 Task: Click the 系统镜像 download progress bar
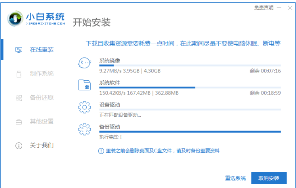pos(190,65)
